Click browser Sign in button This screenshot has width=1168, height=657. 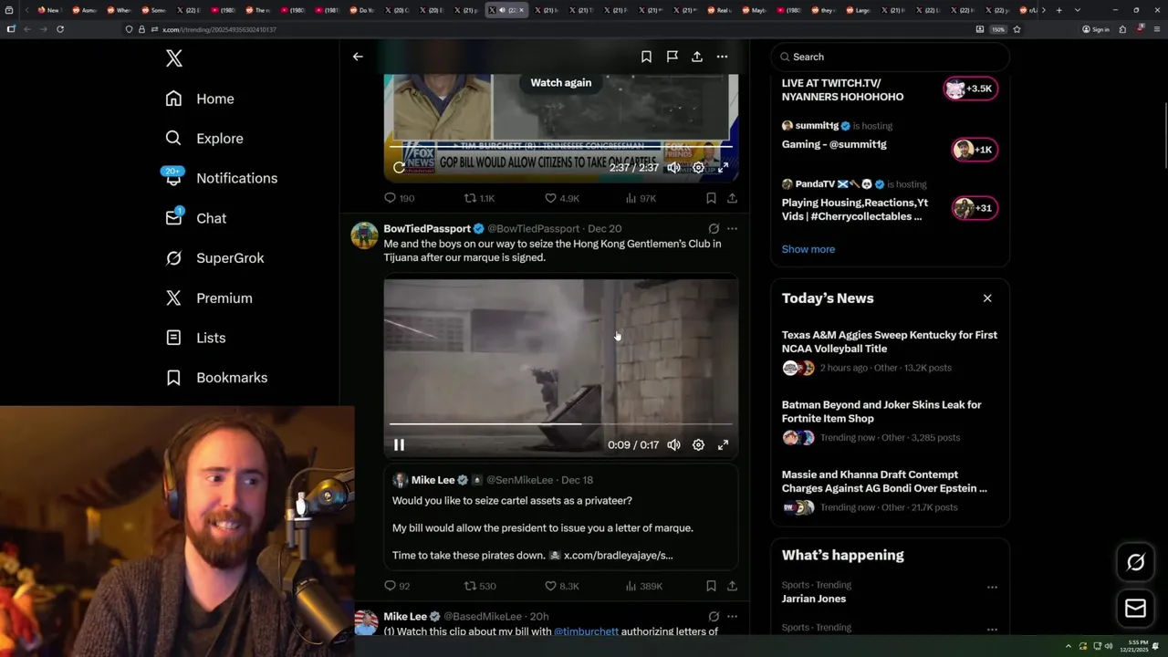(1096, 29)
